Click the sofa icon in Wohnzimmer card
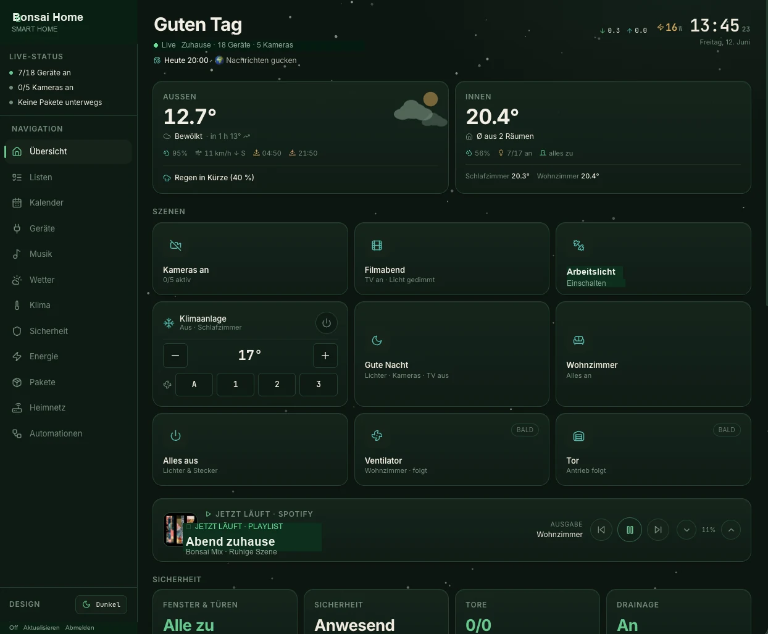The height and width of the screenshot is (634, 768). 578,340
